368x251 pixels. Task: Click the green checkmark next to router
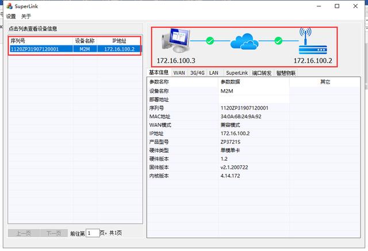[278, 41]
